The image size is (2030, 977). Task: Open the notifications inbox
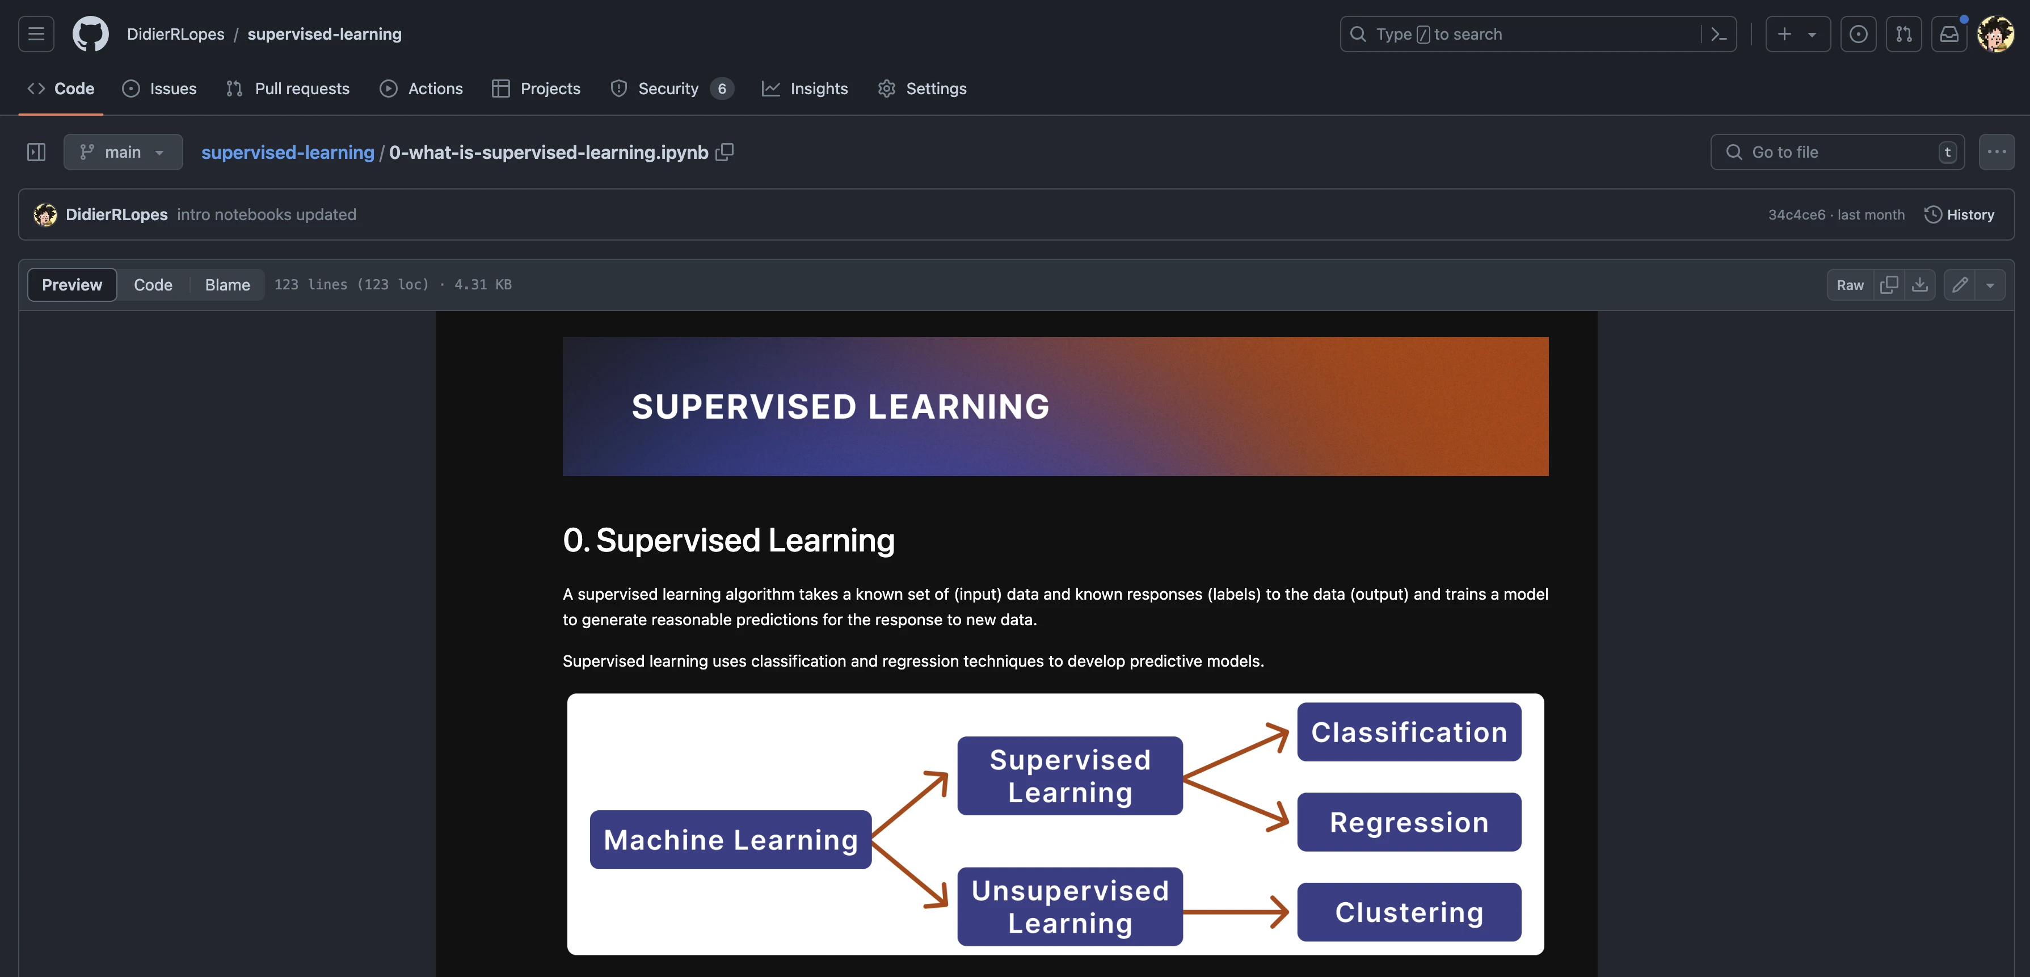tap(1949, 34)
